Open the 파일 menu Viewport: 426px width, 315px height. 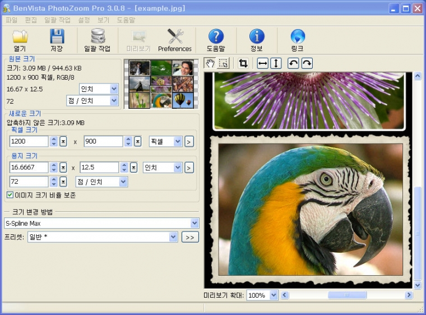[x=11, y=20]
